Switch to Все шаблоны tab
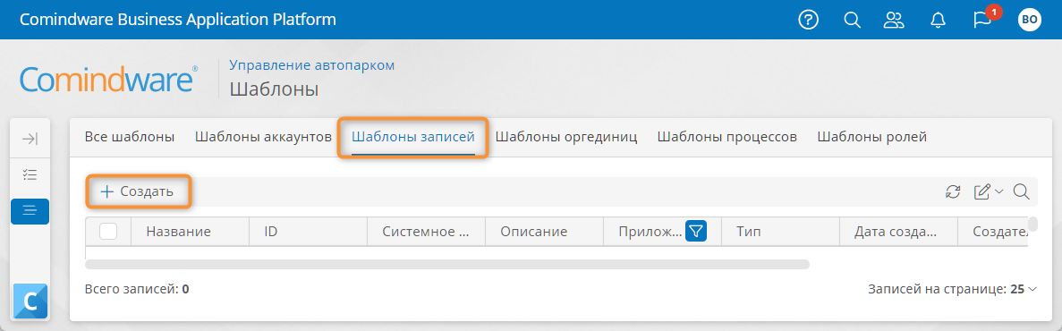This screenshot has height=331, width=1062. [130, 137]
